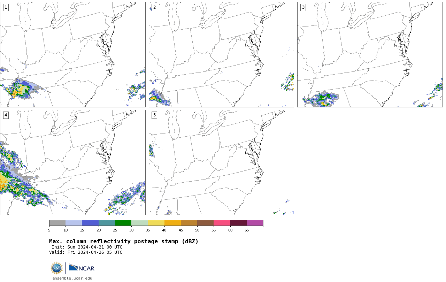Screen dimensions: 446x282
Task: Click the Init: Sun 2024-04-21 00 UTC text
Action: 87,247
